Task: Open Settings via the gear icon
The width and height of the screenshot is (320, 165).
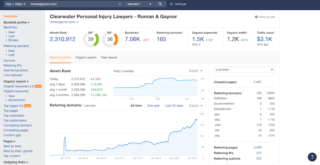Action: [x=171, y=4]
